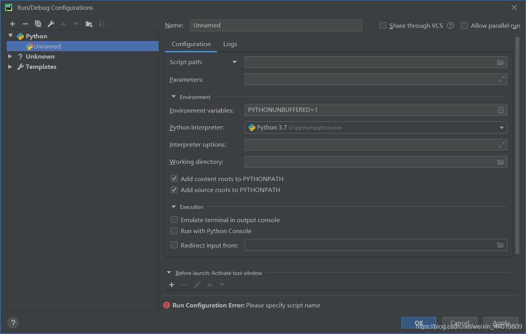
Task: Sort configurations using sort icon
Action: coord(102,23)
